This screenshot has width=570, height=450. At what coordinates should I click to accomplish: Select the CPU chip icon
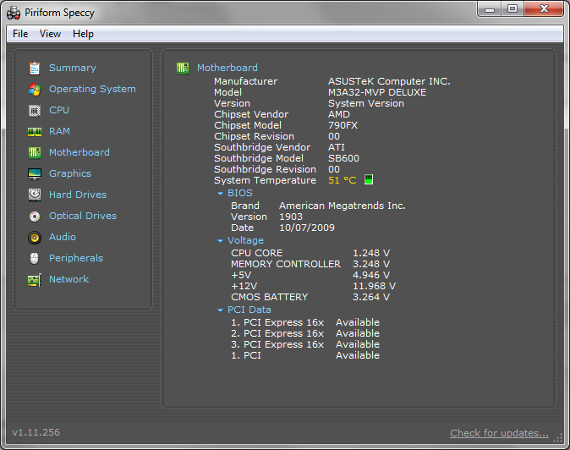click(35, 111)
